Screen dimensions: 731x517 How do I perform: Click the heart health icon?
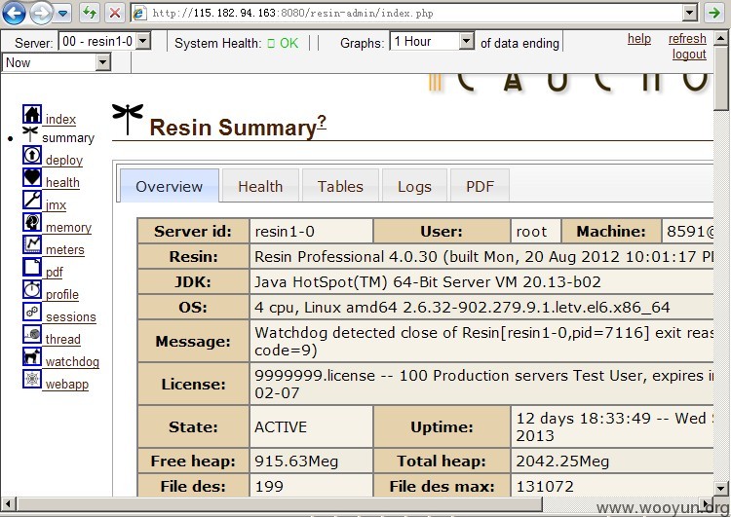pos(32,177)
